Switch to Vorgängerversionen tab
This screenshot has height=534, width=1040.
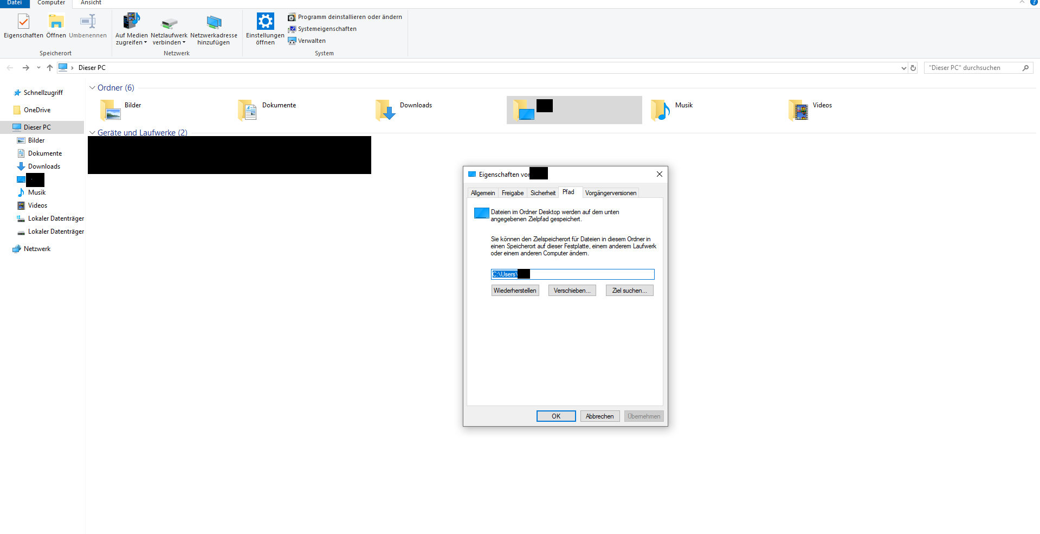click(x=611, y=193)
